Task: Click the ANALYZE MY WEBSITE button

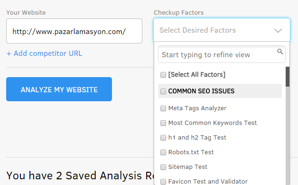Action: [x=59, y=89]
